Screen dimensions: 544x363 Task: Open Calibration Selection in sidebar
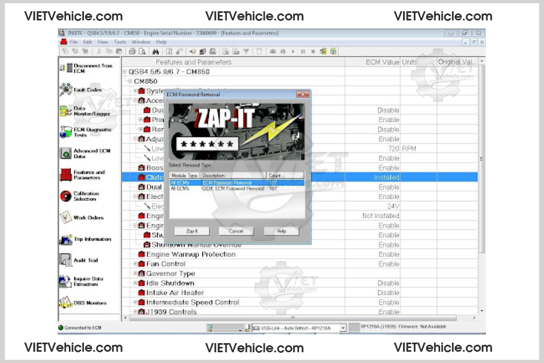pos(66,196)
